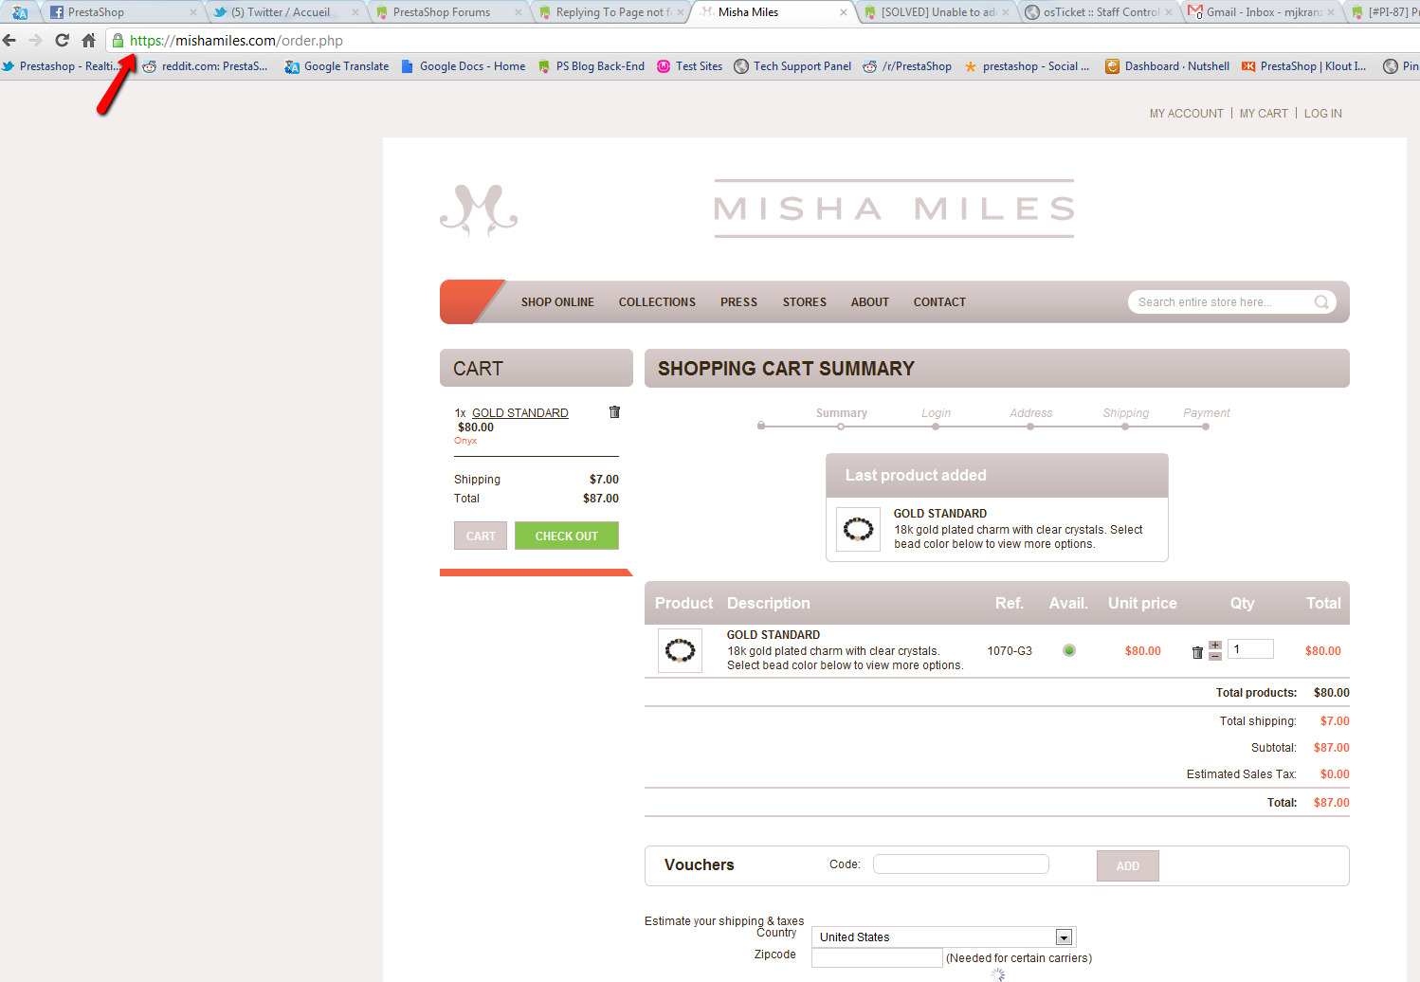Open the Country dropdown showing United States
The width and height of the screenshot is (1420, 982).
tap(944, 937)
